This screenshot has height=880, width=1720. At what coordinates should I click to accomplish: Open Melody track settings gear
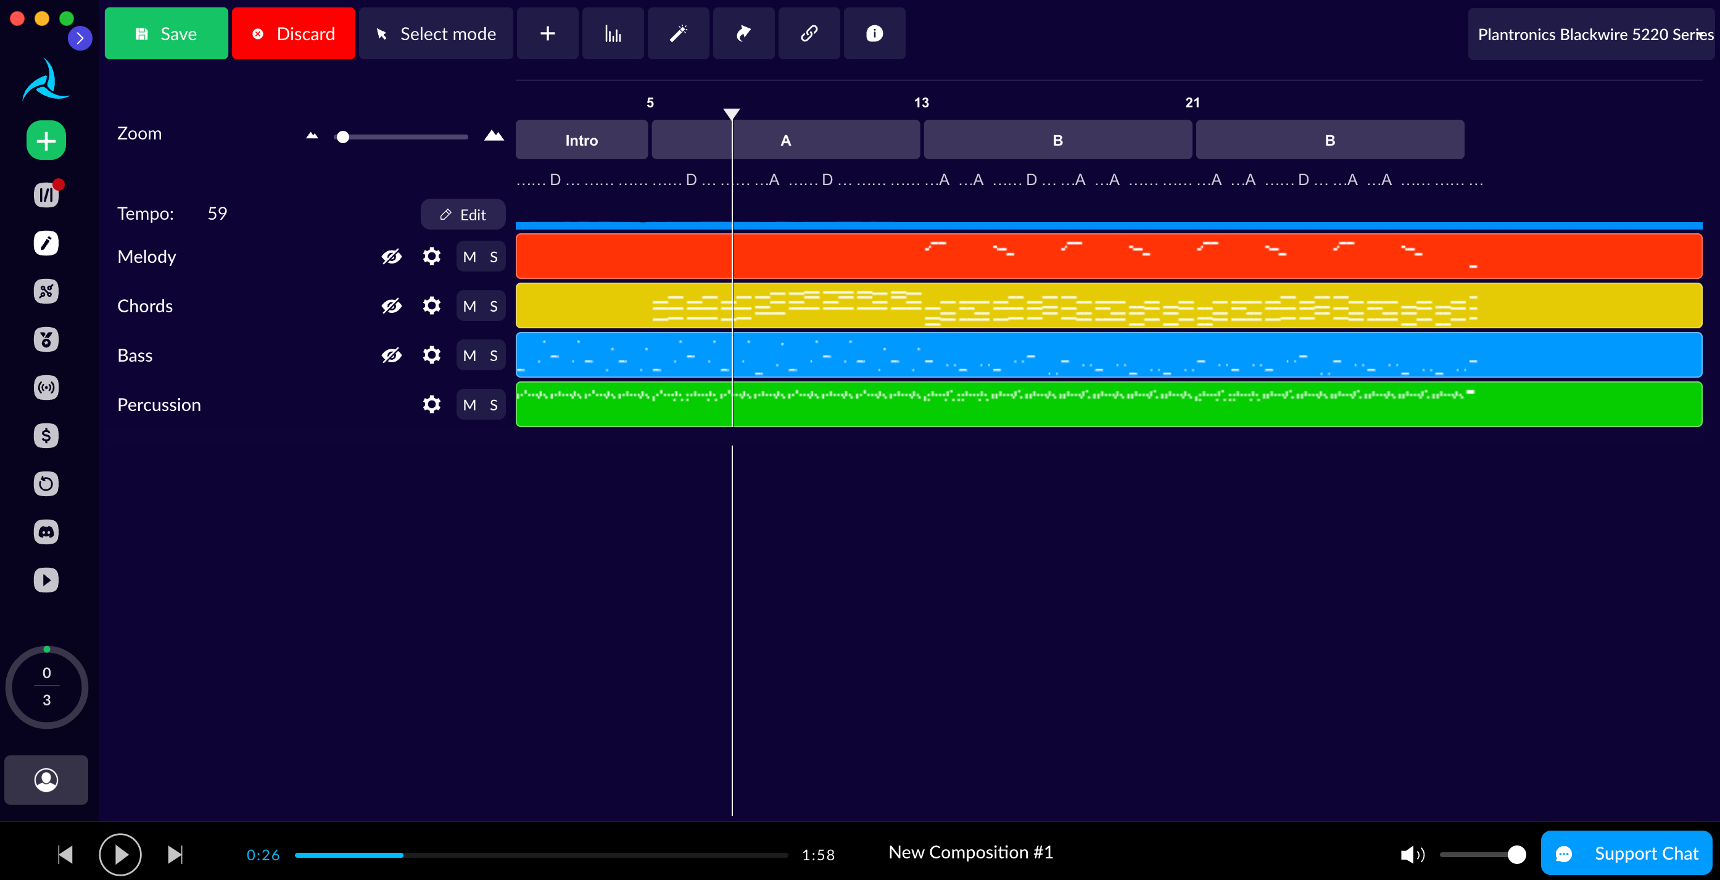click(x=432, y=256)
